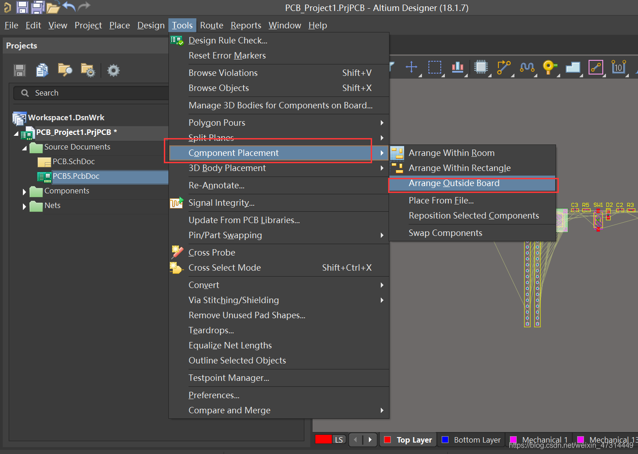
Task: Choose Swap Components from submenu
Action: pyautogui.click(x=472, y=233)
